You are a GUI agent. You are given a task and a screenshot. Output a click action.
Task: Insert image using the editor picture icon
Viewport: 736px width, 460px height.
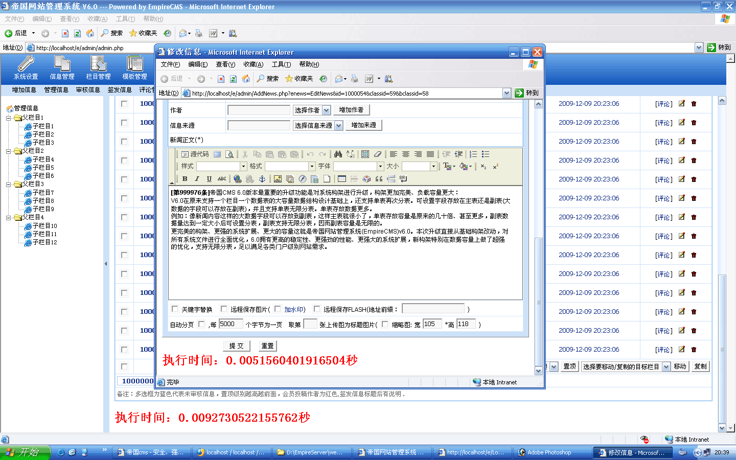(x=278, y=179)
